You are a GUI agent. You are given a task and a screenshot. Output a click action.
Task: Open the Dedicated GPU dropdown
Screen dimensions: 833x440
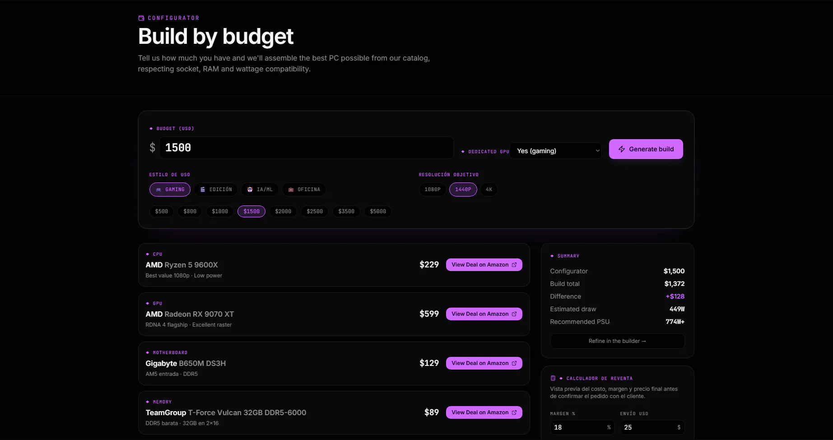click(556, 151)
